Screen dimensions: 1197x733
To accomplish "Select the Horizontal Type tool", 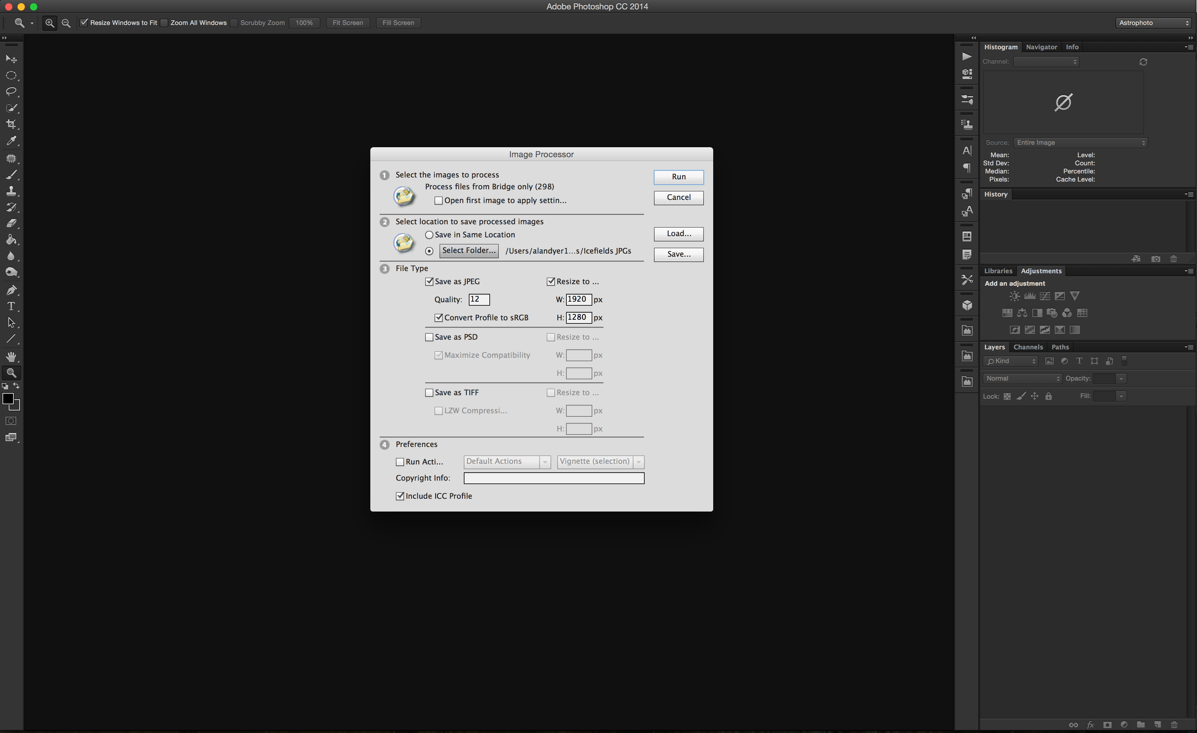I will [x=11, y=306].
